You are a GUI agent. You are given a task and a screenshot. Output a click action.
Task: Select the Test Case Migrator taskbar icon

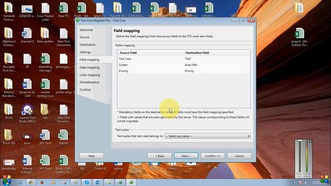[131, 182]
